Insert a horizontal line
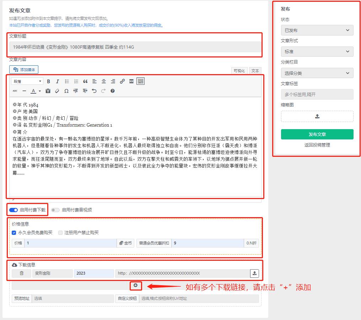 pos(24,91)
